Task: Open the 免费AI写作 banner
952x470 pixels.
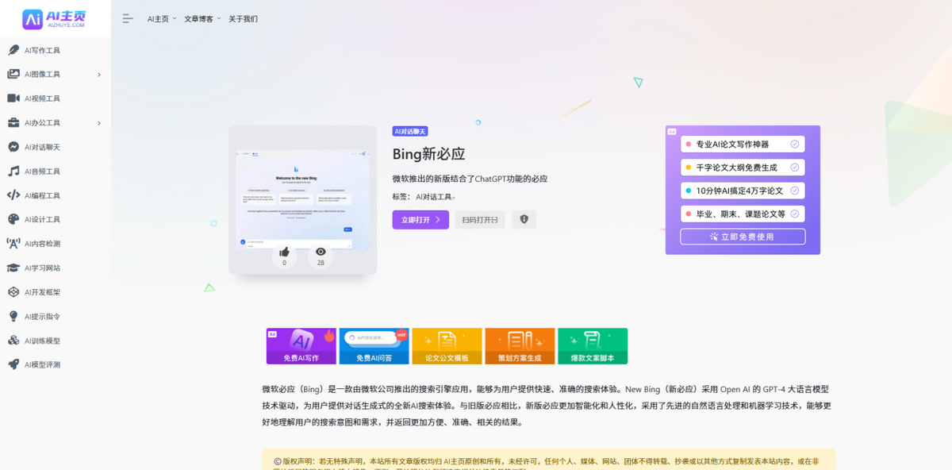Action: [x=301, y=346]
